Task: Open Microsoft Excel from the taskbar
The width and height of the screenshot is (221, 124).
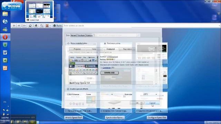Action: (5, 61)
